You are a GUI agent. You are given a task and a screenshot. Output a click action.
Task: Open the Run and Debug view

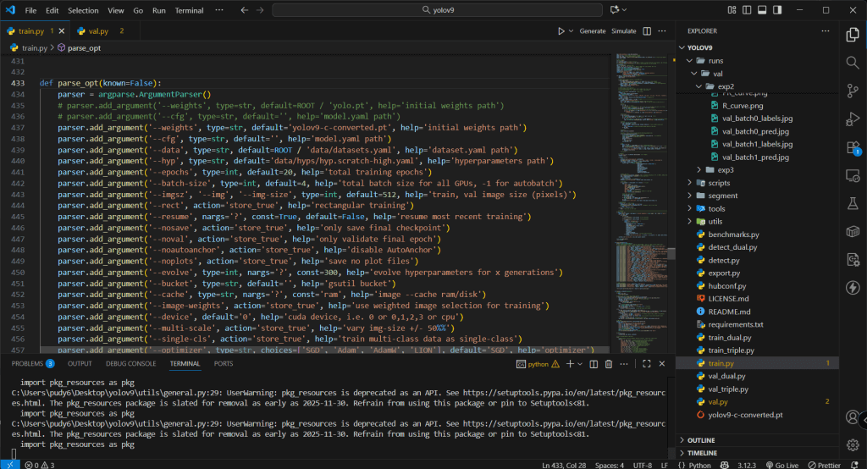(853, 119)
